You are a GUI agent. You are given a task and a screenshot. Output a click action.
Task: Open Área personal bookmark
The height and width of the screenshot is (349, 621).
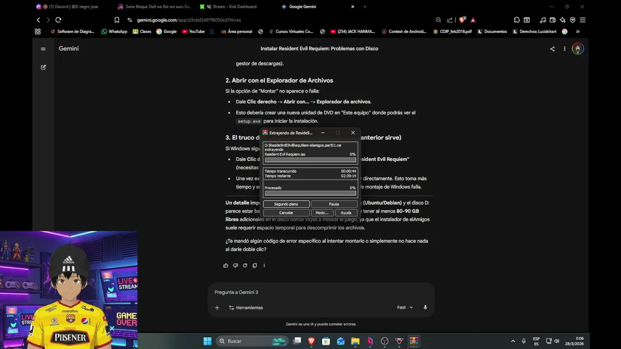point(236,32)
